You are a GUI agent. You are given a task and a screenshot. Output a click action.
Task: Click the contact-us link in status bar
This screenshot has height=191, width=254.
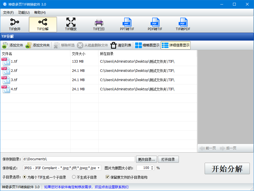(x=86, y=187)
